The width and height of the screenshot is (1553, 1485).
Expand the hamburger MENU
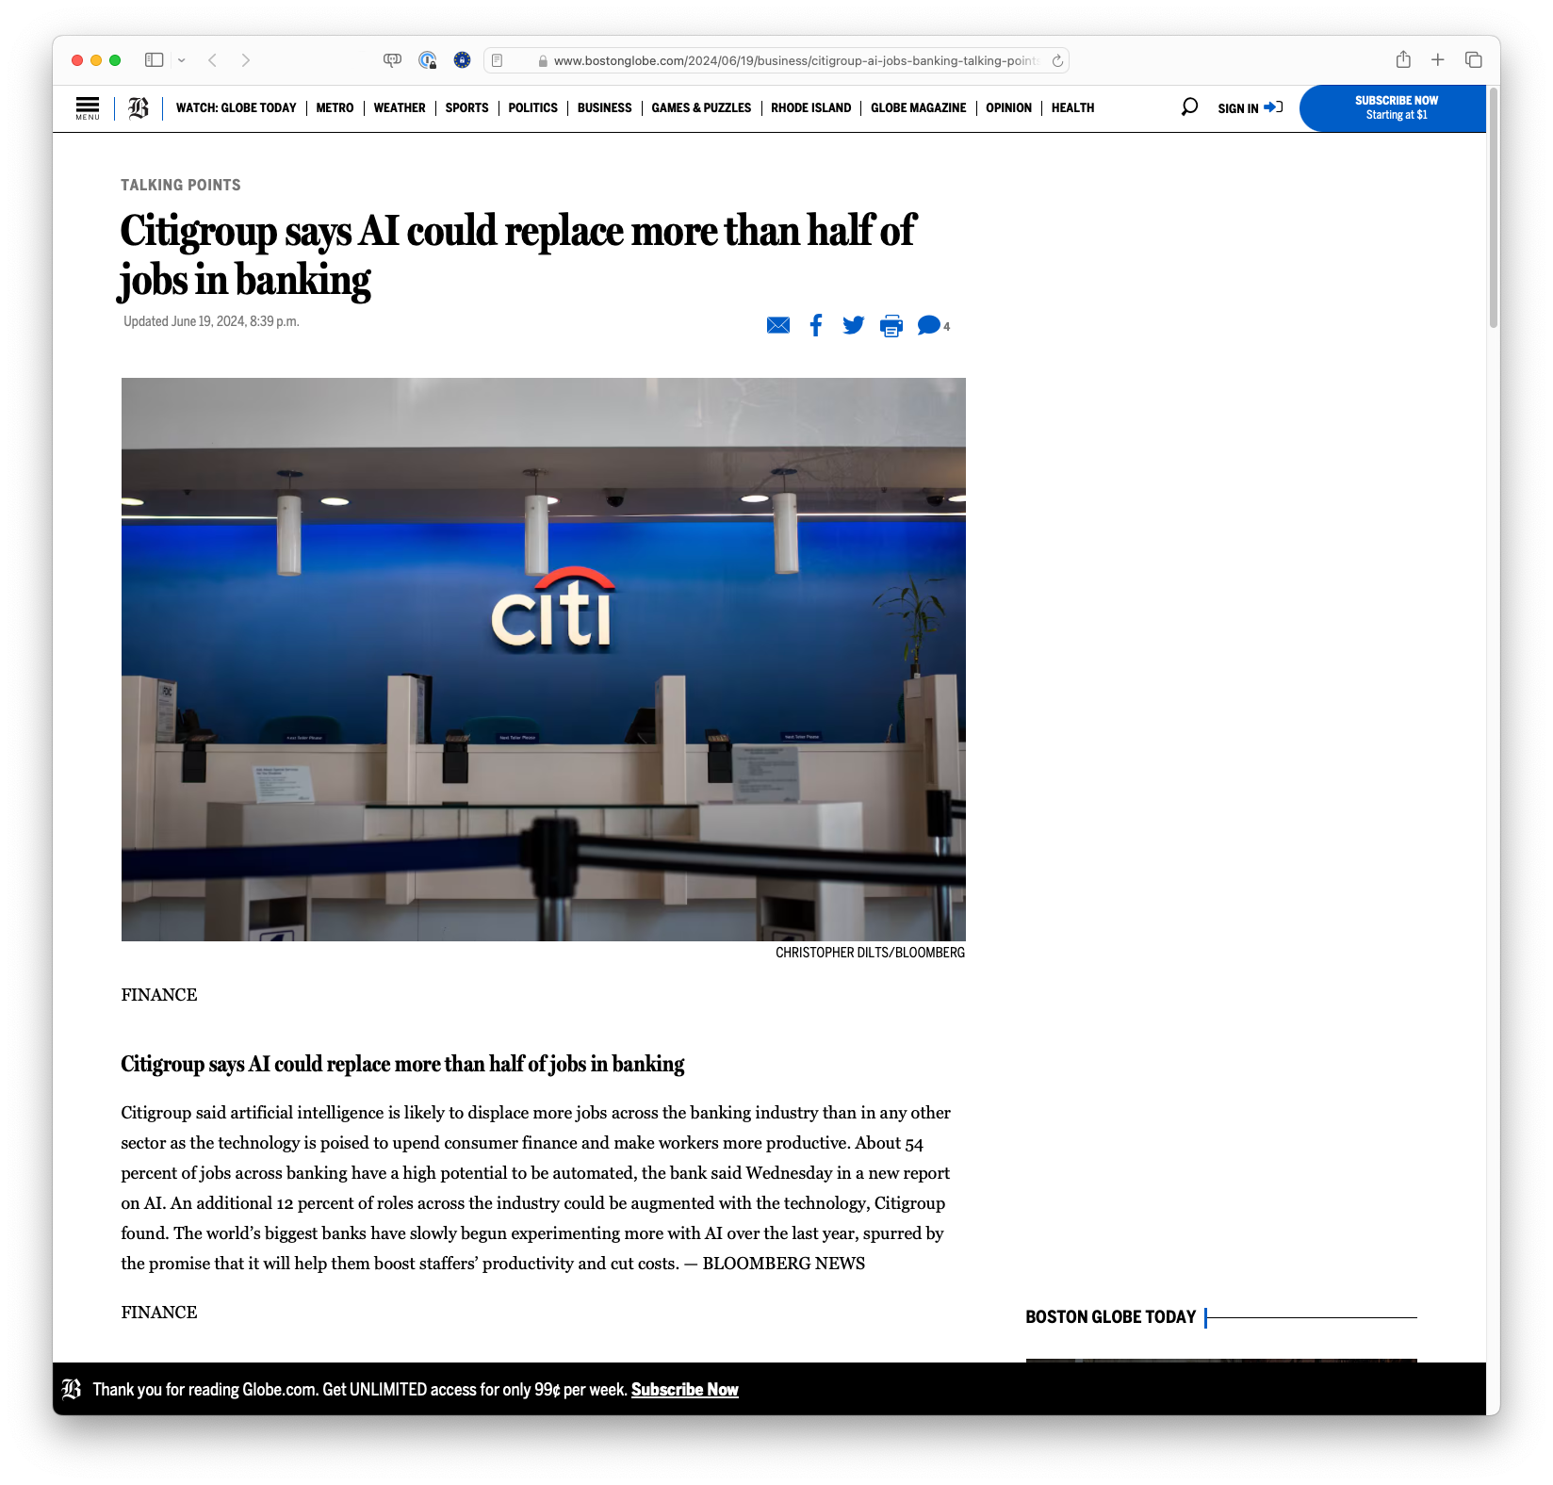click(x=87, y=107)
